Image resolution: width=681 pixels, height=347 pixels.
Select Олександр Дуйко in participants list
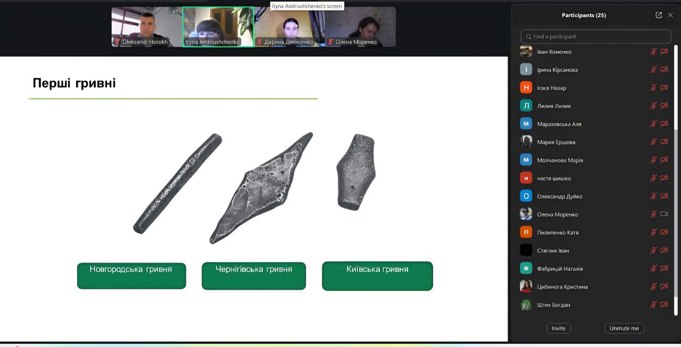coord(560,196)
